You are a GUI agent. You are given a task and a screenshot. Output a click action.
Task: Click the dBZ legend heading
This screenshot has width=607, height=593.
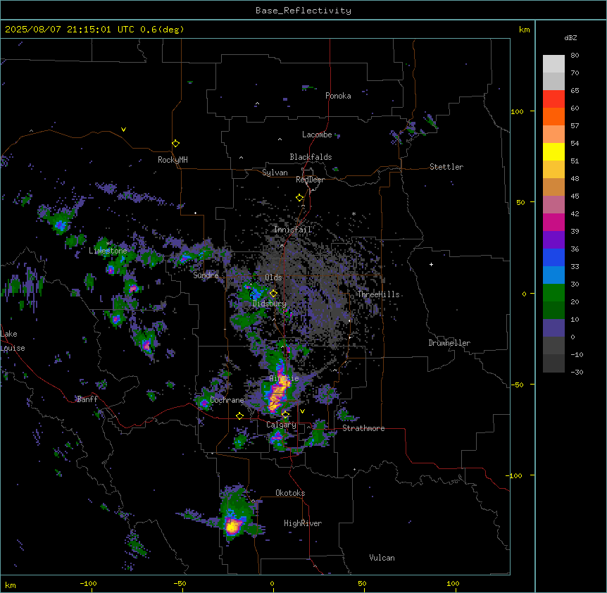click(x=570, y=37)
